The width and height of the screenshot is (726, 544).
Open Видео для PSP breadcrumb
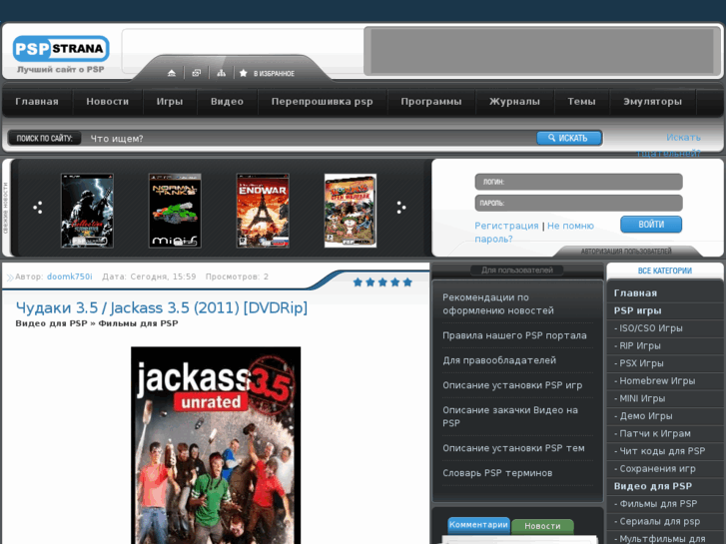tap(51, 323)
